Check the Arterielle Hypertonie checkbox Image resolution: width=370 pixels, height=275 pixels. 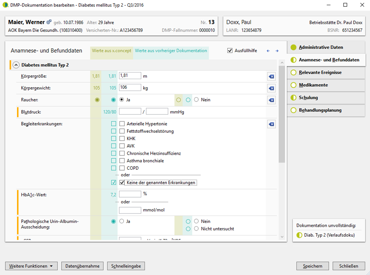tap(122, 124)
